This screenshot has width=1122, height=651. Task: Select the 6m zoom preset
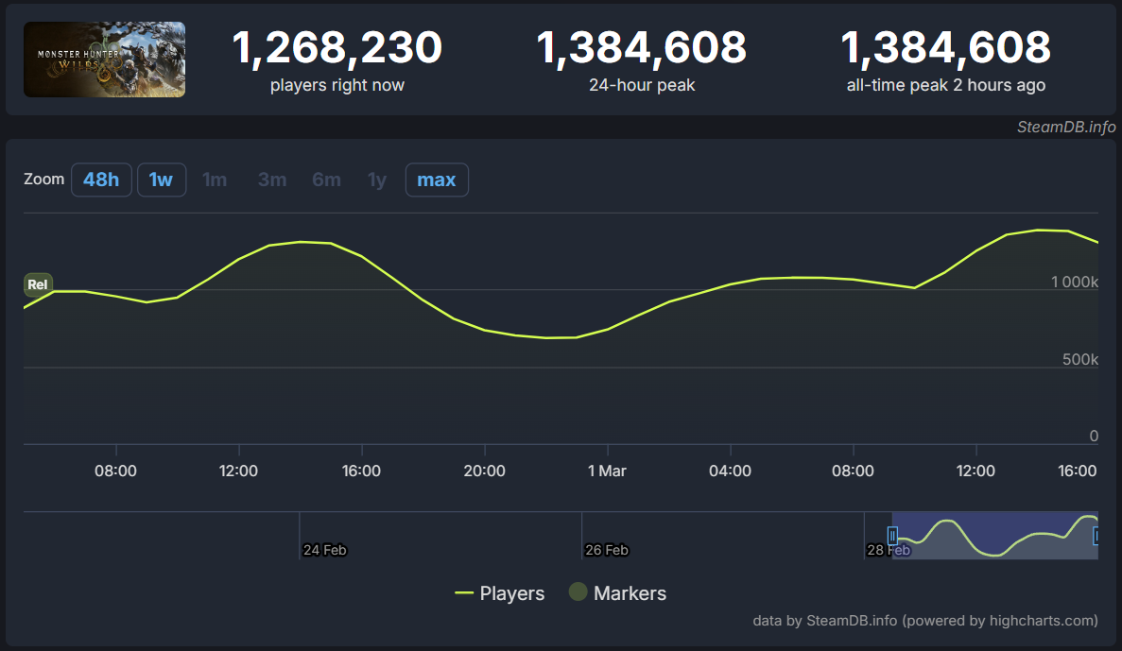tap(326, 180)
